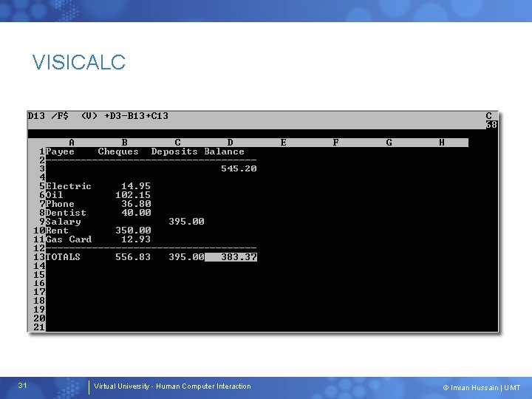The width and height of the screenshot is (532, 399).
Task: Click Virtual University - Human Computer Interaction footer
Action: click(172, 386)
